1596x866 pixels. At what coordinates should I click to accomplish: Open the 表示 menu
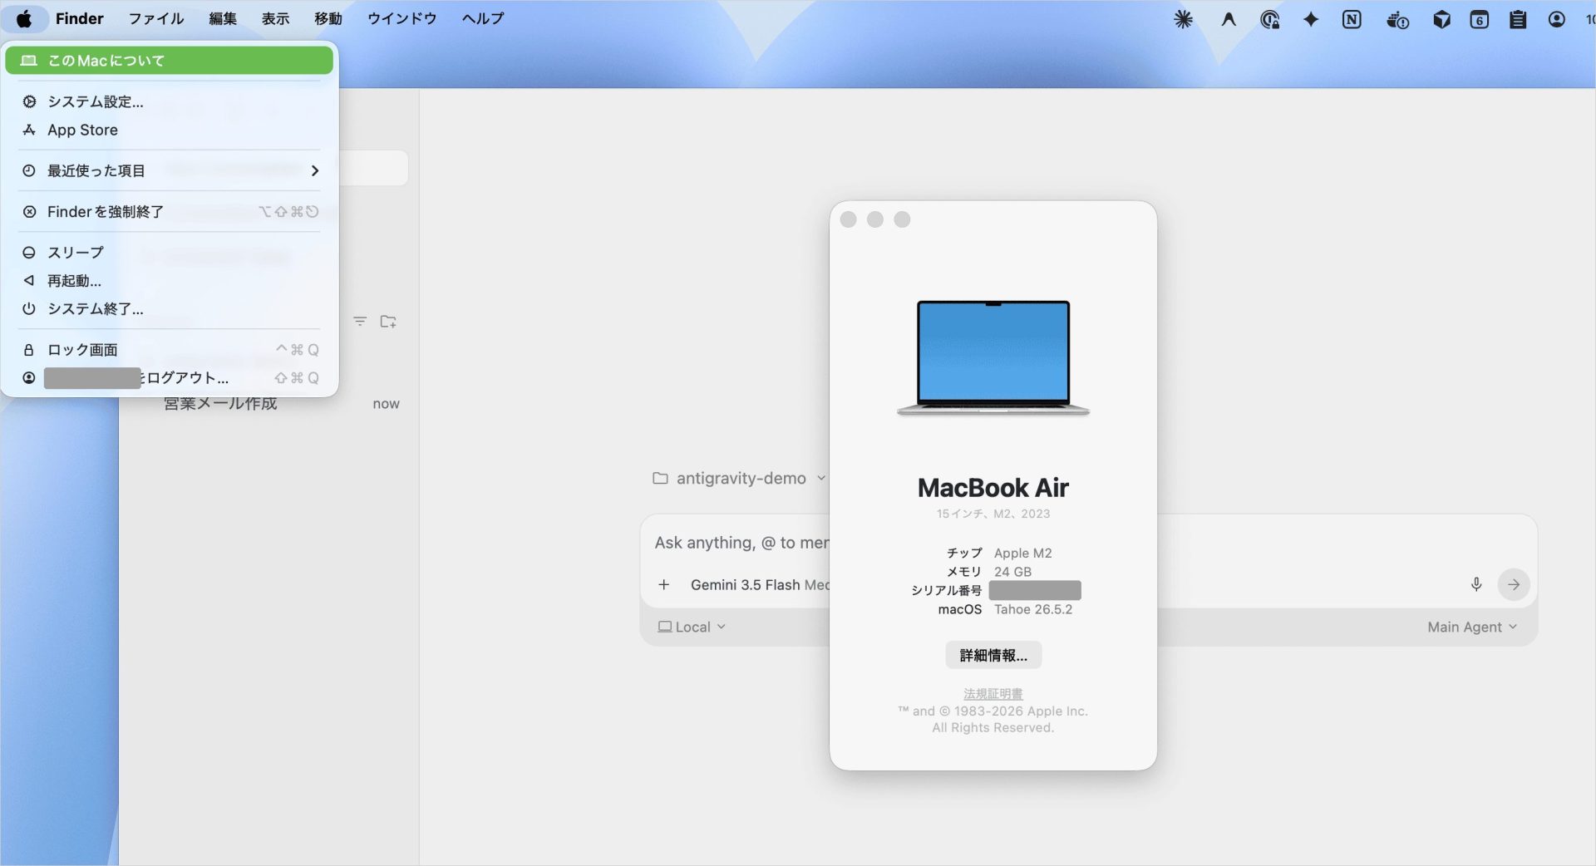tap(275, 18)
